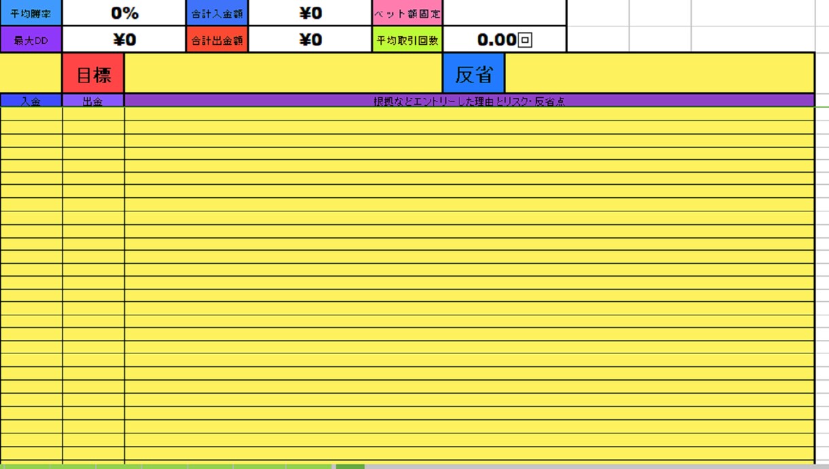Select the purple 根拠などエントリーした理由 header
Viewport: 829px width, 469px height.
470,101
